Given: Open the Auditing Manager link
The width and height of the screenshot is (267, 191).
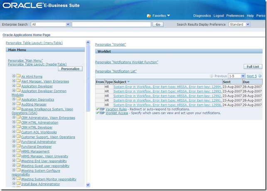Looking at the screenshot, I should (34, 104).
